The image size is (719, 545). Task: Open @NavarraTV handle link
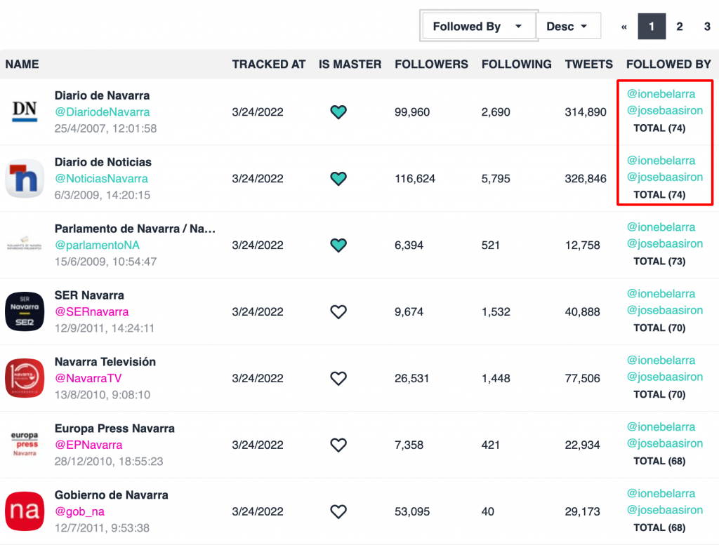tap(88, 378)
